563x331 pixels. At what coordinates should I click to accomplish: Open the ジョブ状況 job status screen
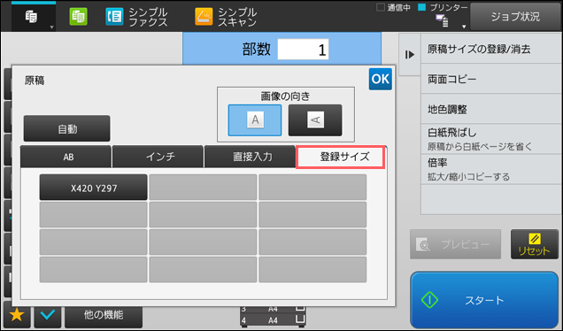(515, 17)
